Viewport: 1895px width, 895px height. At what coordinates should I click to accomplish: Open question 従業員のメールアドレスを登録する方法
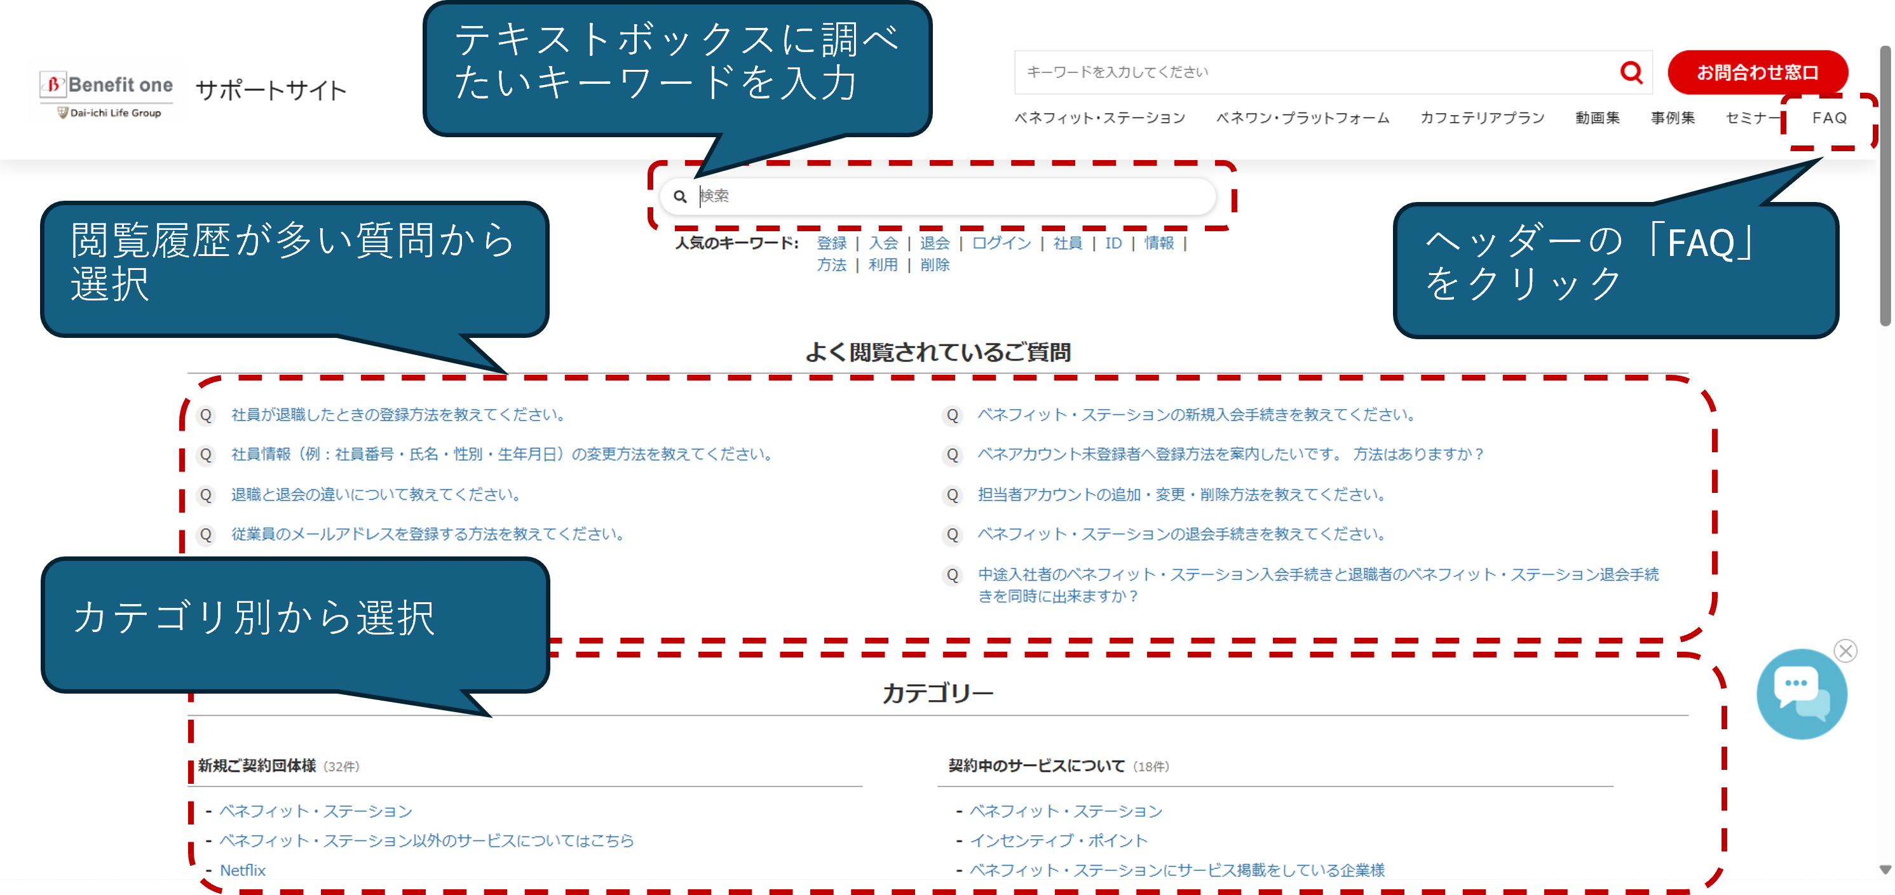[x=428, y=534]
